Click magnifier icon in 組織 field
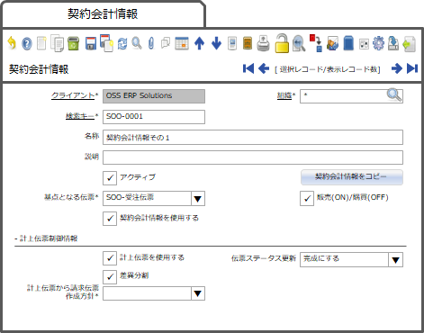The image size is (424, 333). point(393,95)
